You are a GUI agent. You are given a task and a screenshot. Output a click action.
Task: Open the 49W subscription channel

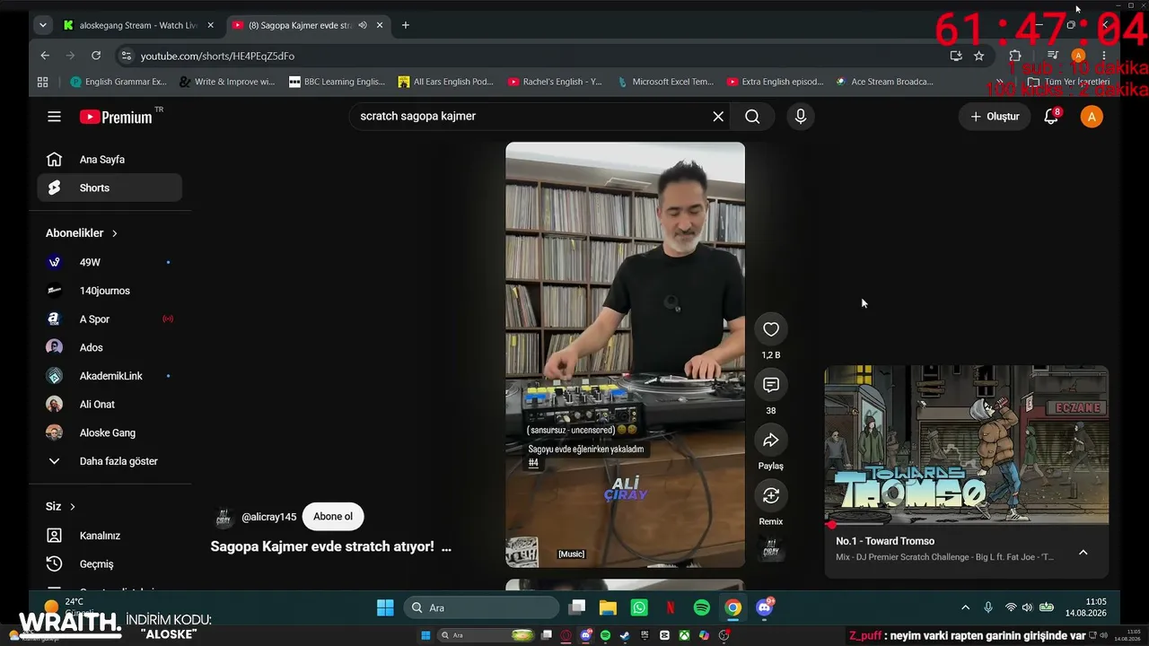[110, 262]
